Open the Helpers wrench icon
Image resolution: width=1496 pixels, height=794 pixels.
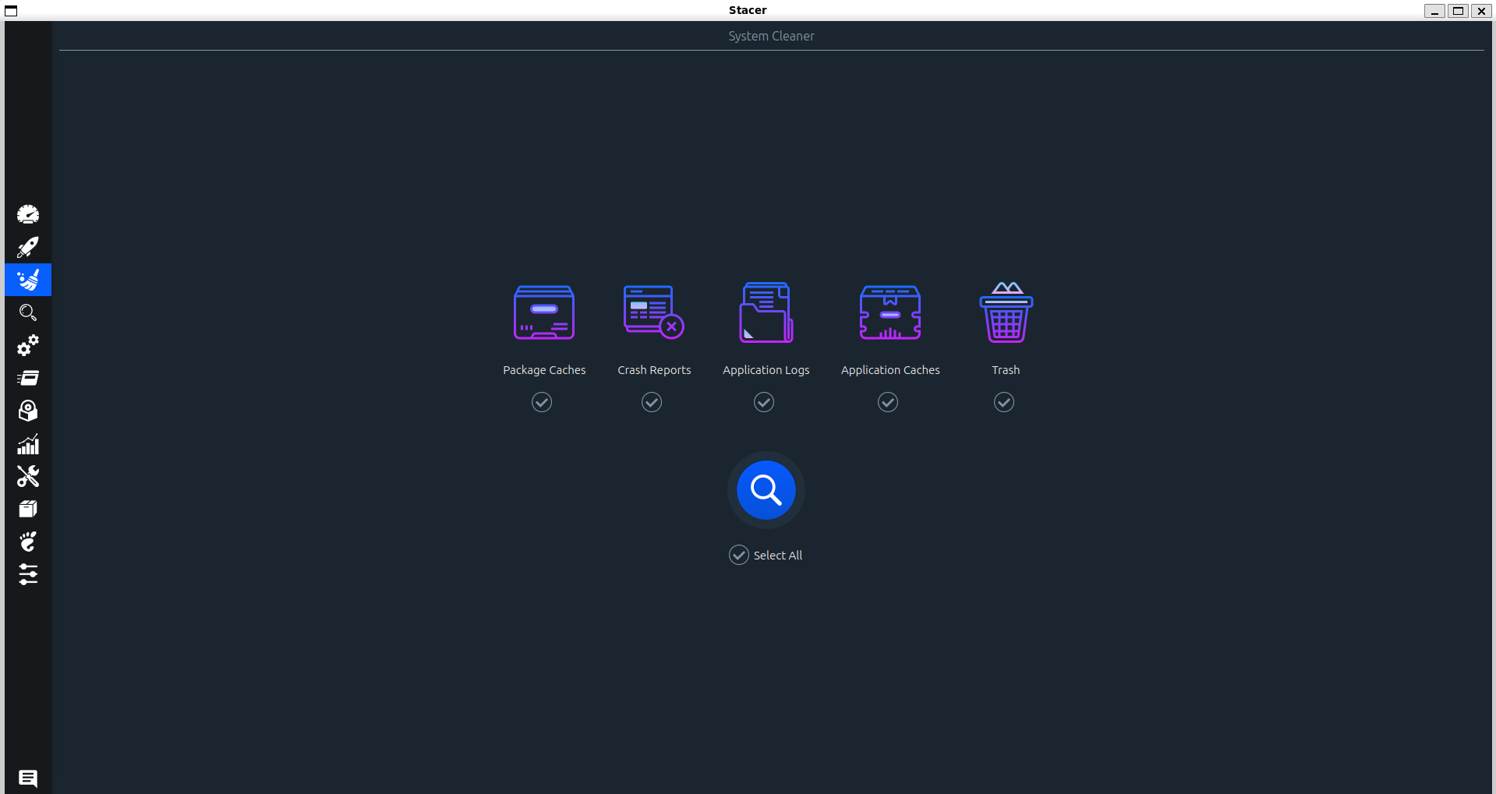[28, 476]
